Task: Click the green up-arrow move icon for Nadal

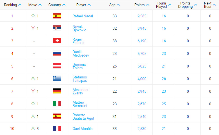Action: coord(33,16)
